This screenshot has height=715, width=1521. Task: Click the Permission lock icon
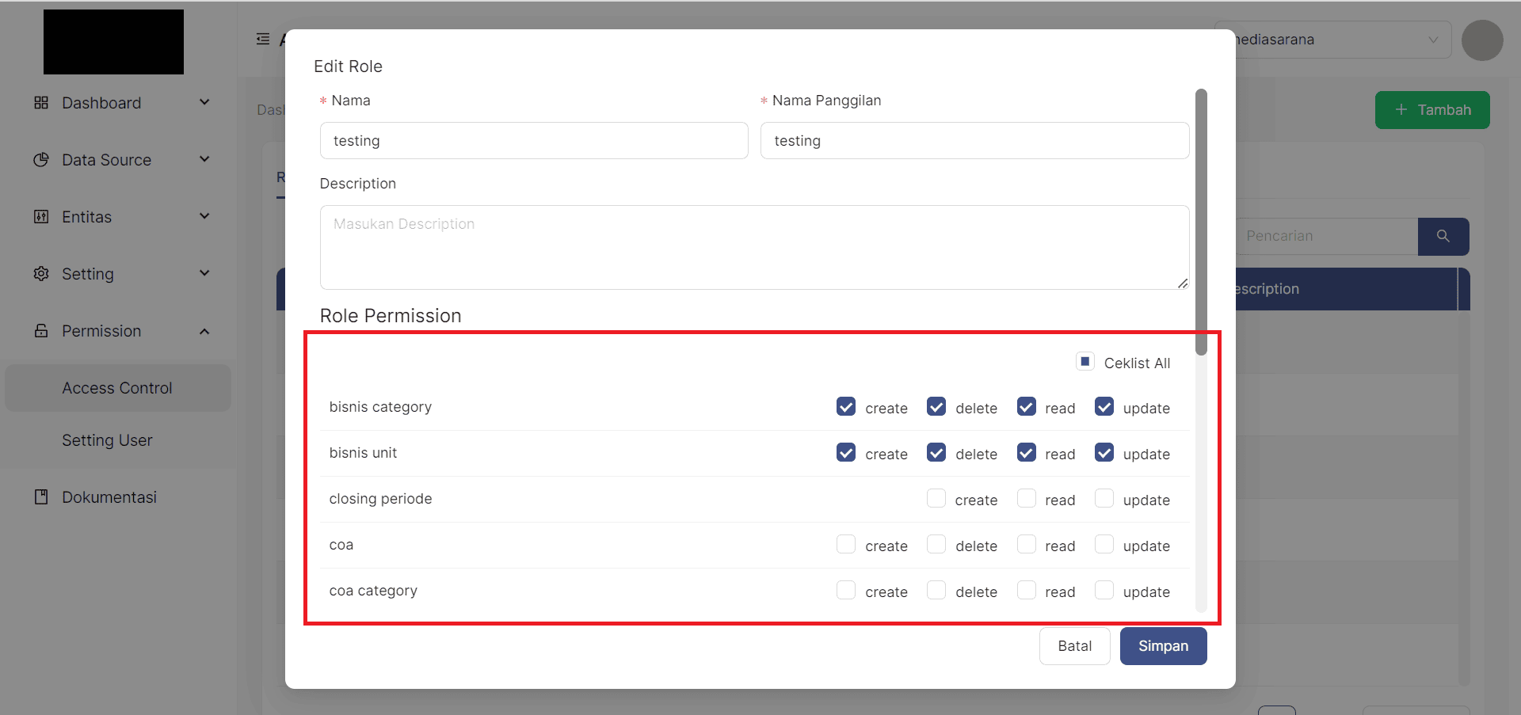tap(41, 331)
